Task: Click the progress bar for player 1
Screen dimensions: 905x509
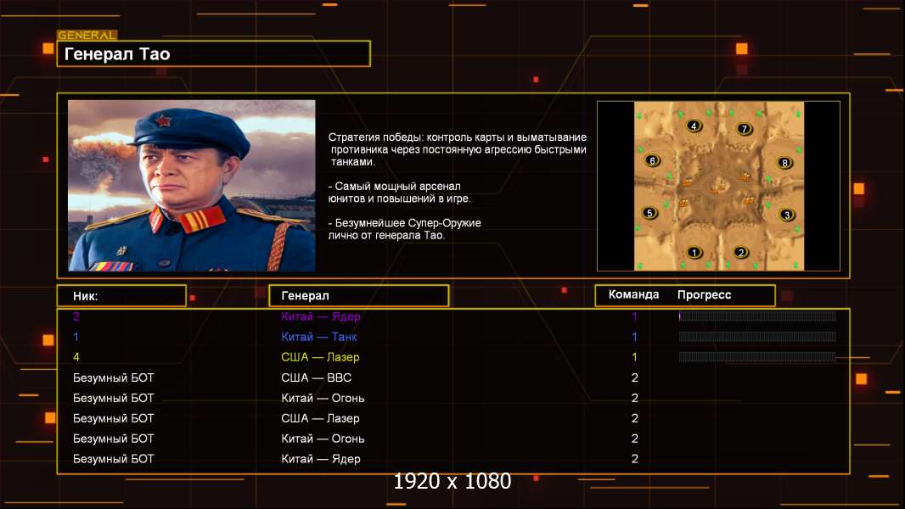Action: (757, 337)
